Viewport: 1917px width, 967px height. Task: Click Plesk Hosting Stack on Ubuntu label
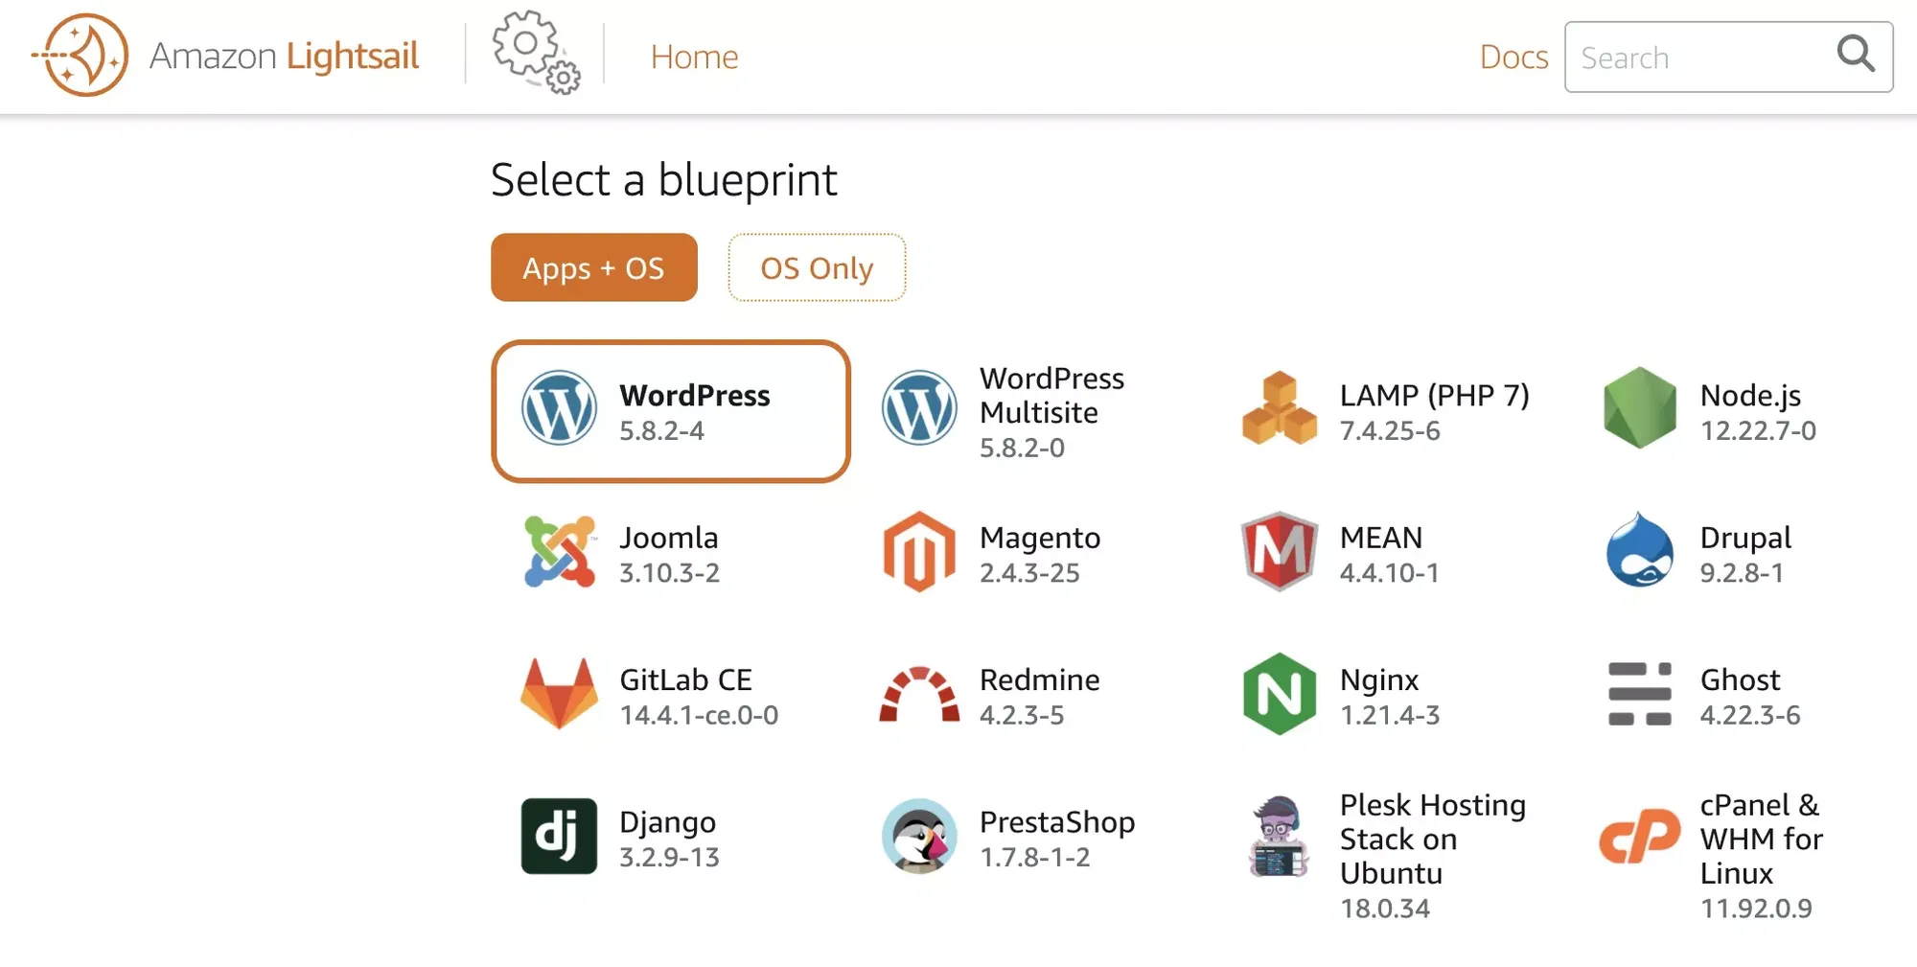[1433, 839]
